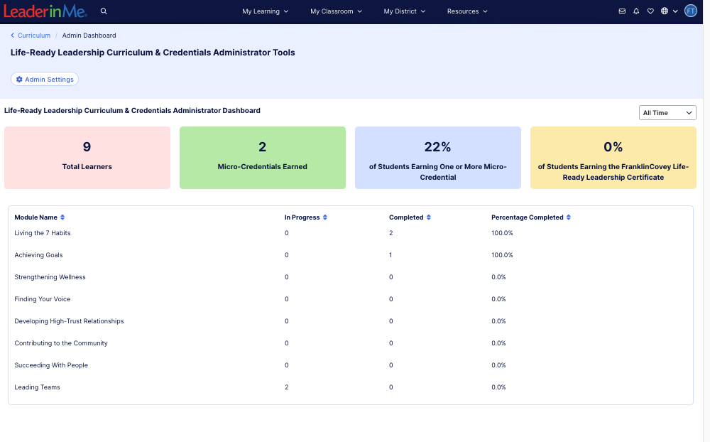
Task: Click the green Micro-Credentials Earned card
Action: tap(262, 157)
